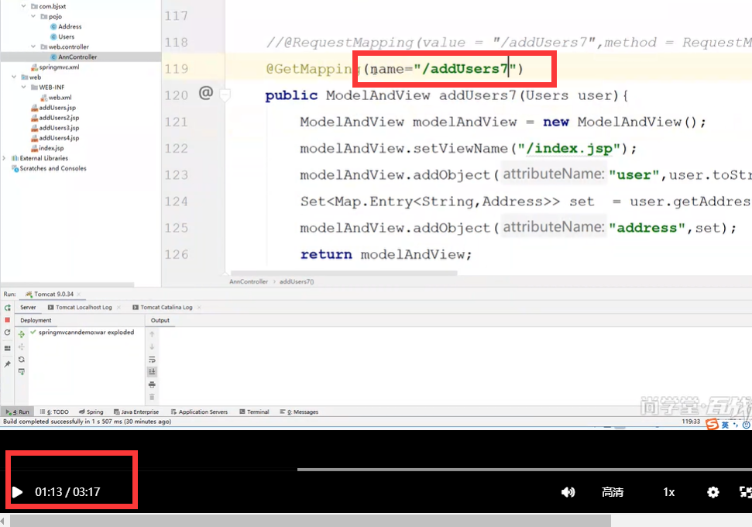The height and width of the screenshot is (527, 752).
Task: Switch to the Server tab
Action: point(29,307)
